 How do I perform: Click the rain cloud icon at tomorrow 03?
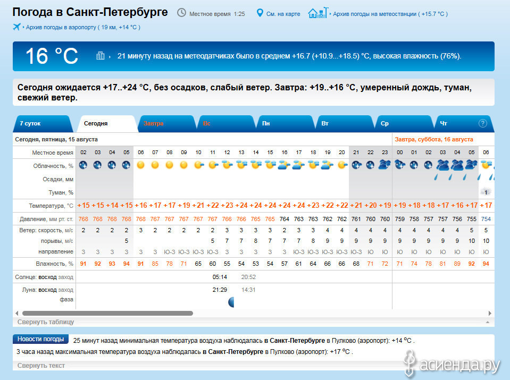point(442,165)
